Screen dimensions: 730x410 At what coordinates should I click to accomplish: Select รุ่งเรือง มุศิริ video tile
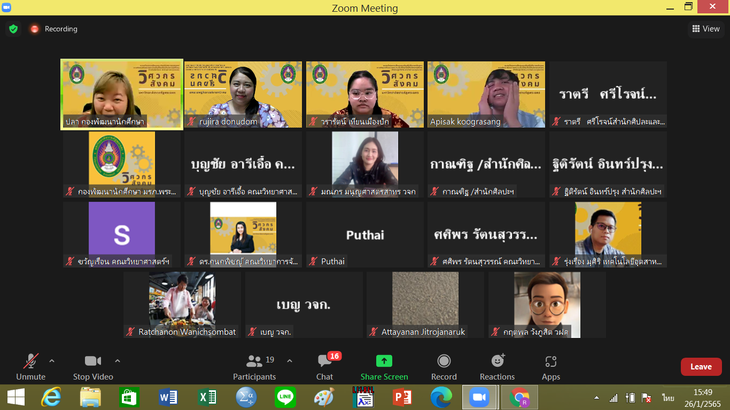coord(608,234)
